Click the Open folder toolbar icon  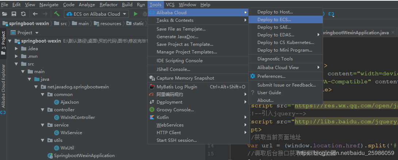[x=5, y=14]
